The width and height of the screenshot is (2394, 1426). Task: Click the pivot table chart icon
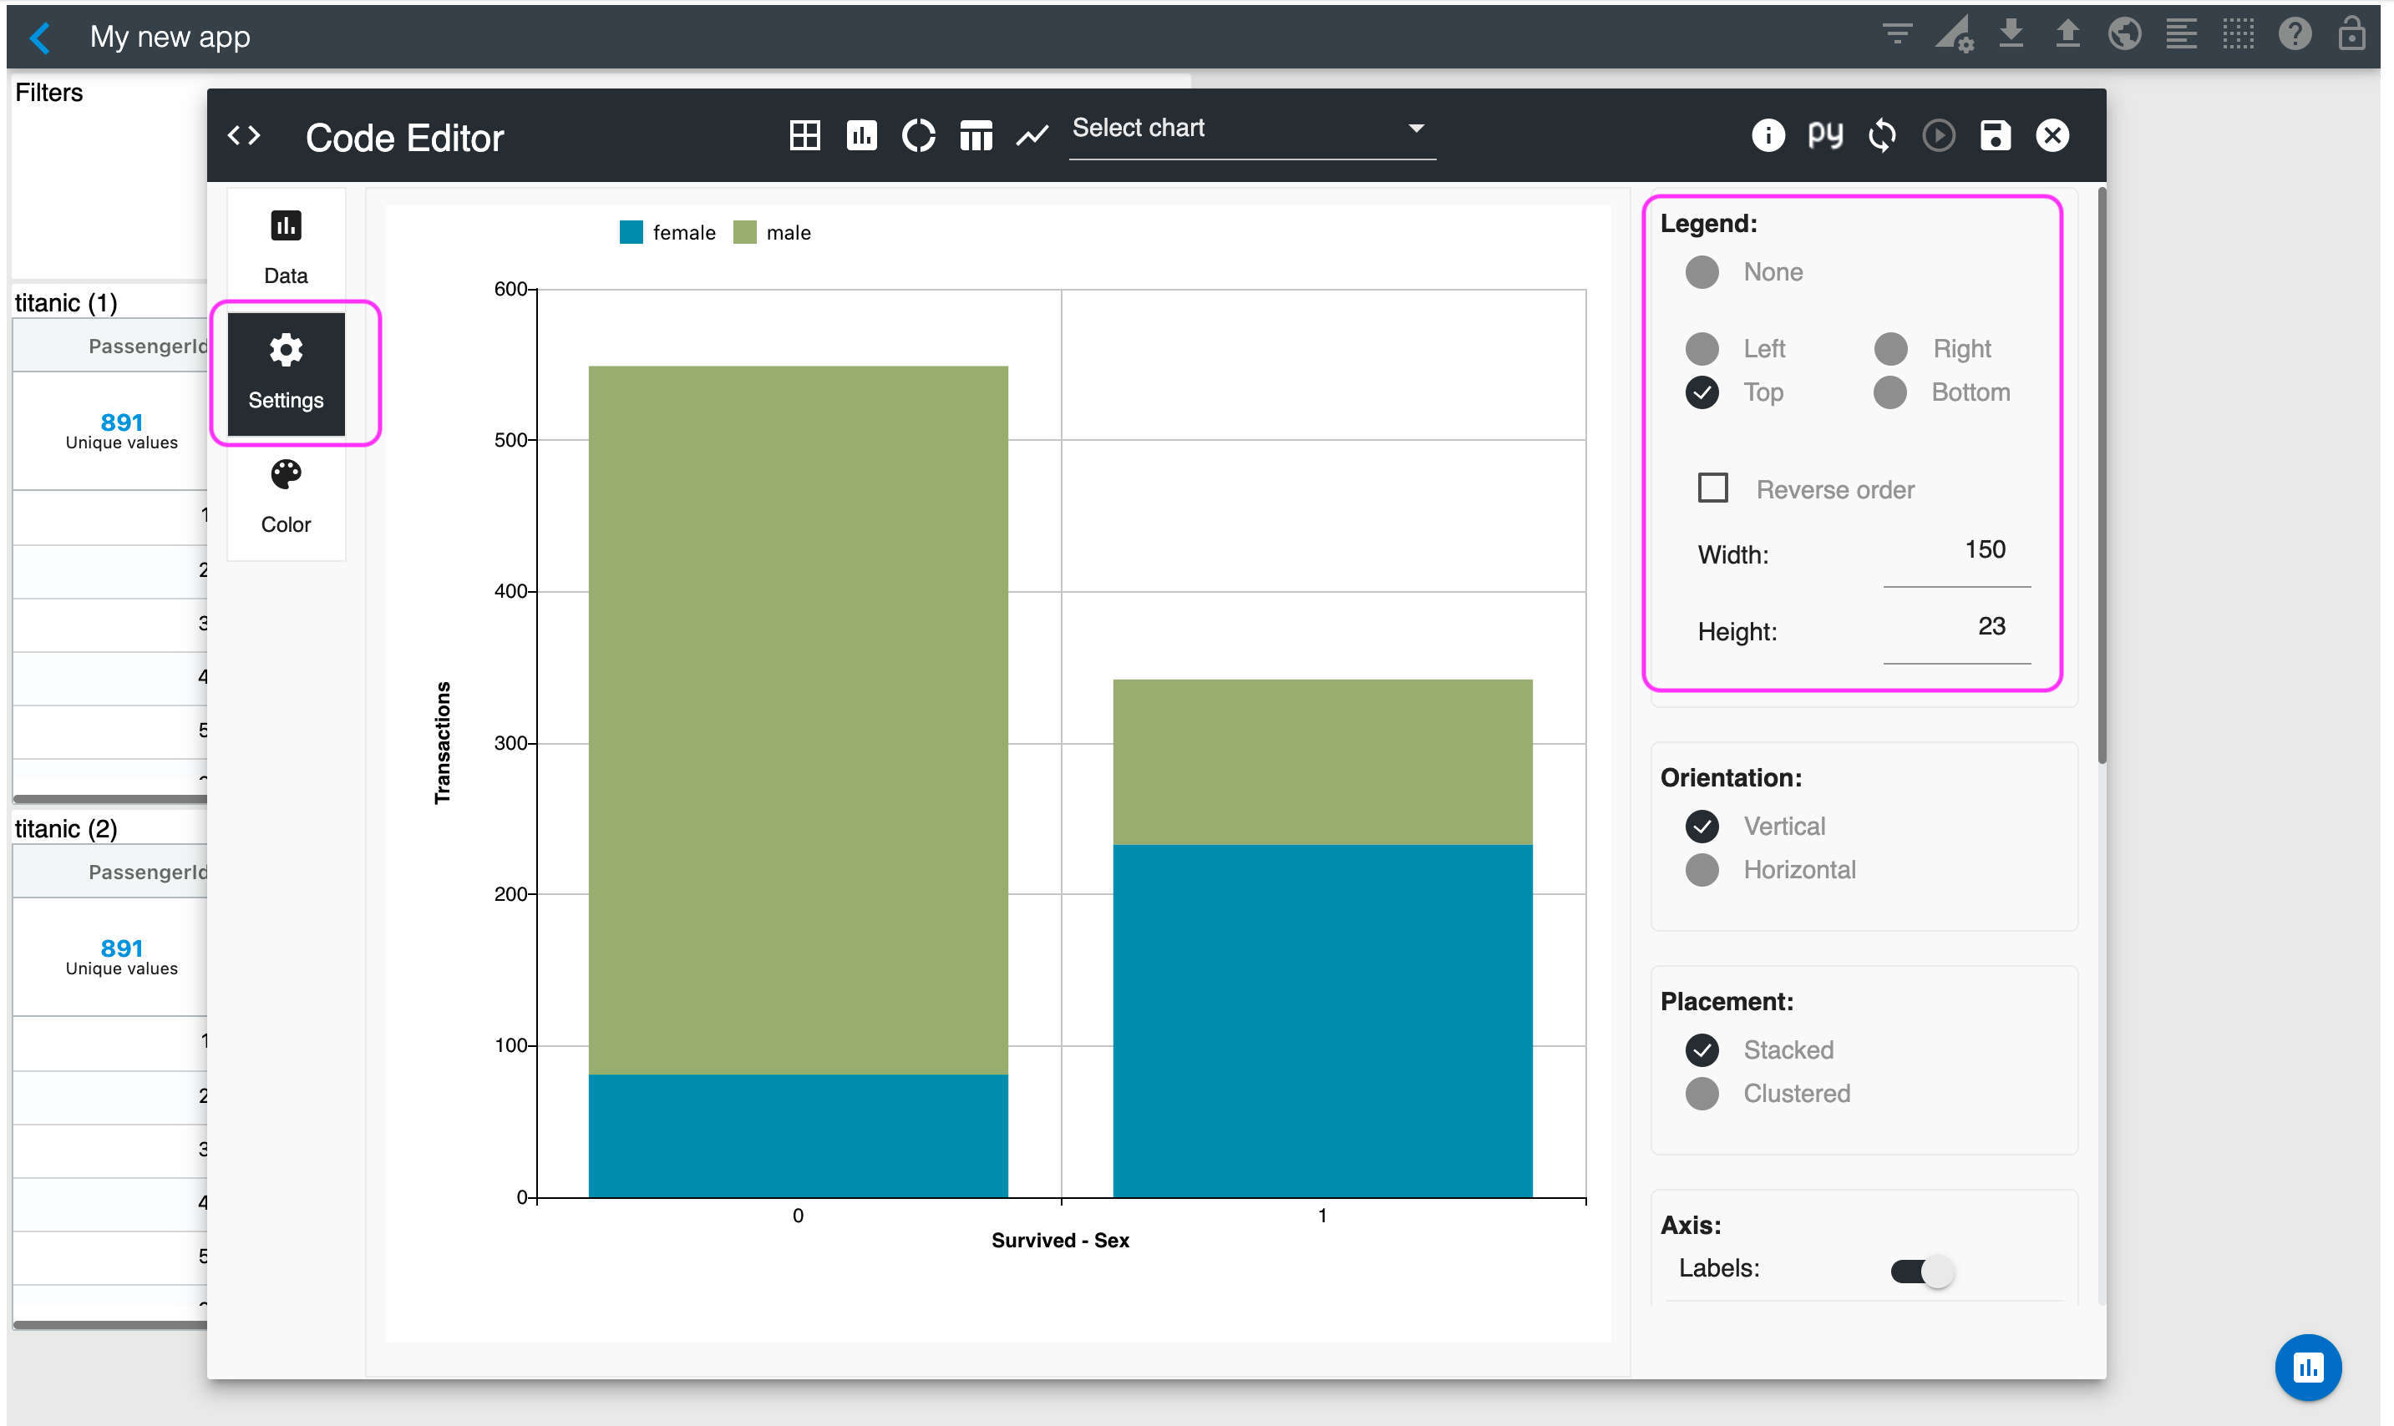tap(975, 135)
